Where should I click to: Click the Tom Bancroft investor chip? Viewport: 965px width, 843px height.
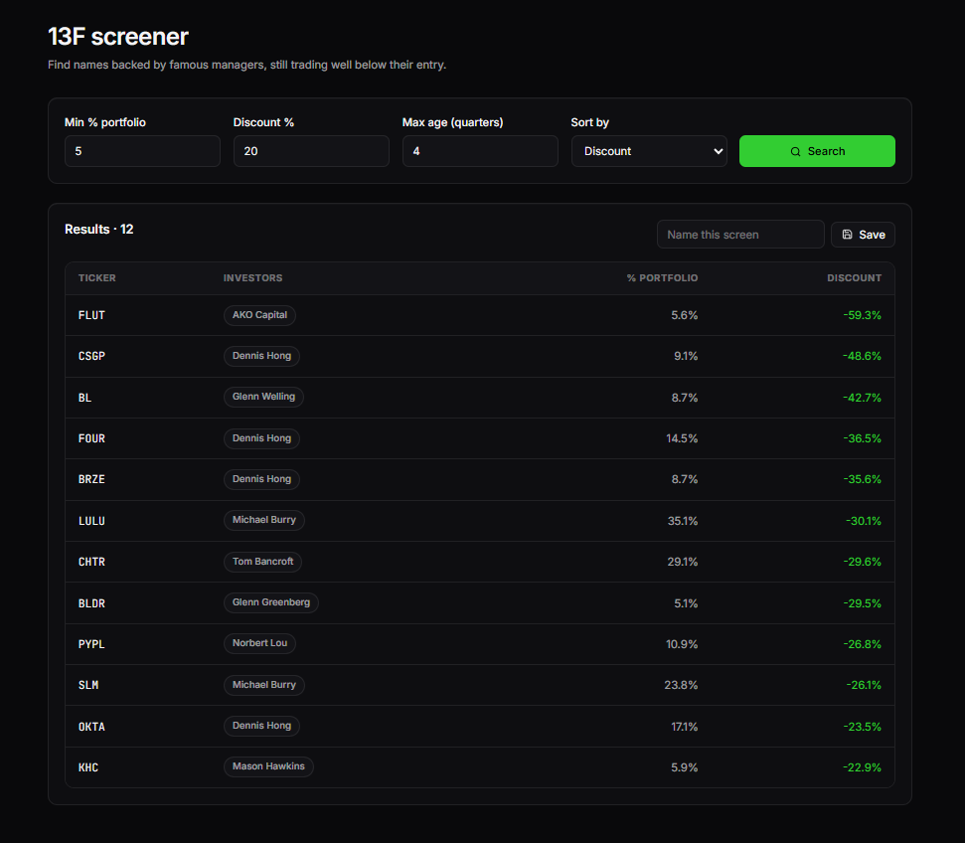click(262, 561)
